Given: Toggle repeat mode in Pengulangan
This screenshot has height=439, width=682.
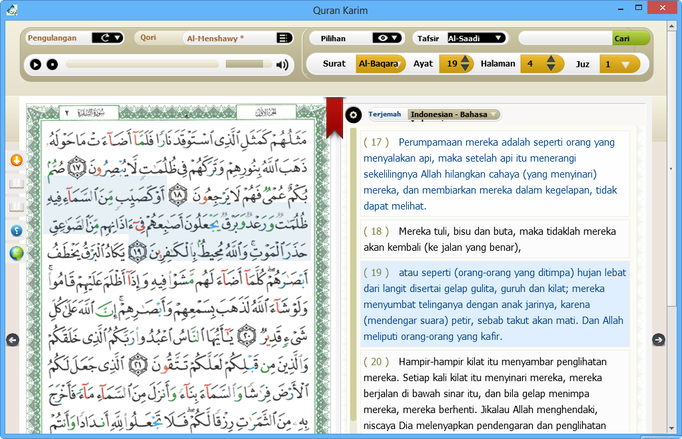Looking at the screenshot, I should [x=106, y=38].
